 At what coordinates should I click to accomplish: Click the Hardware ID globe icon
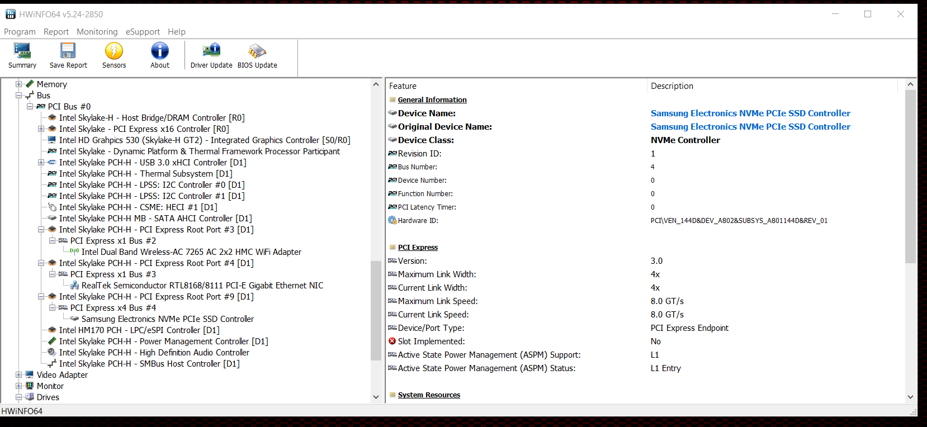[392, 220]
